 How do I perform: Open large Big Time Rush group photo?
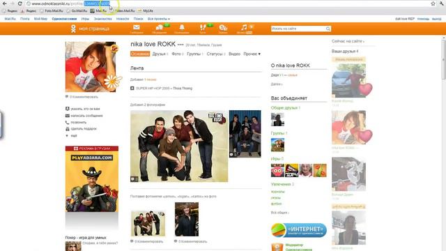point(179,146)
